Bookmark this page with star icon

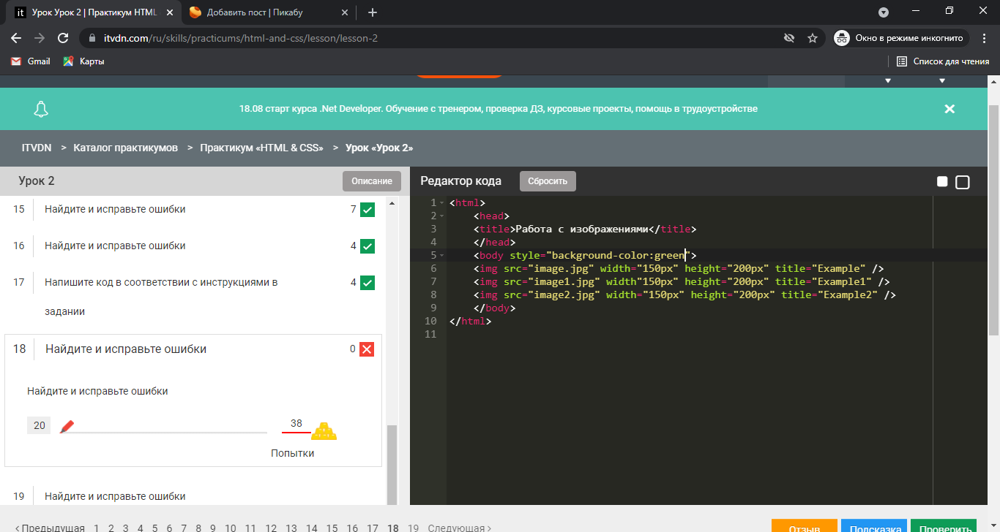(x=812, y=38)
